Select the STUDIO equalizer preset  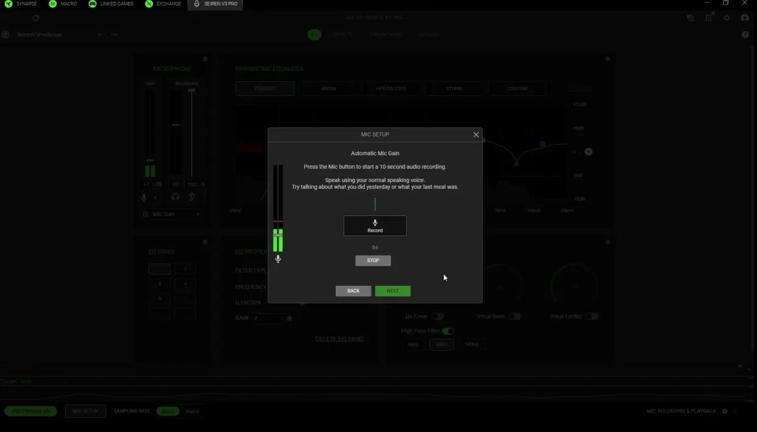454,89
